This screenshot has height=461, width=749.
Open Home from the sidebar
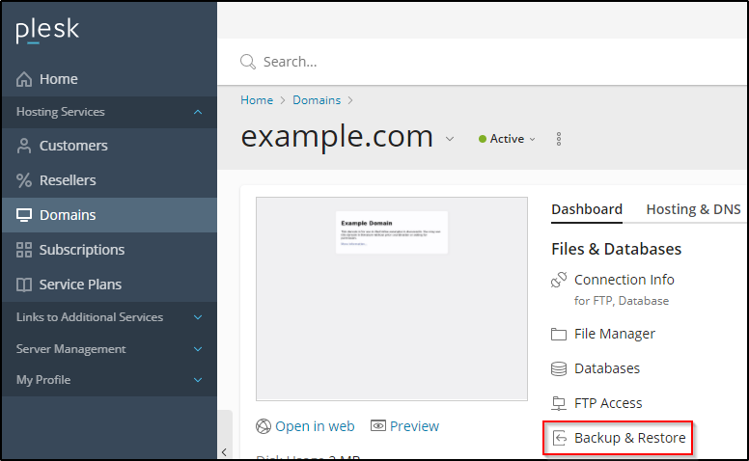(x=58, y=79)
